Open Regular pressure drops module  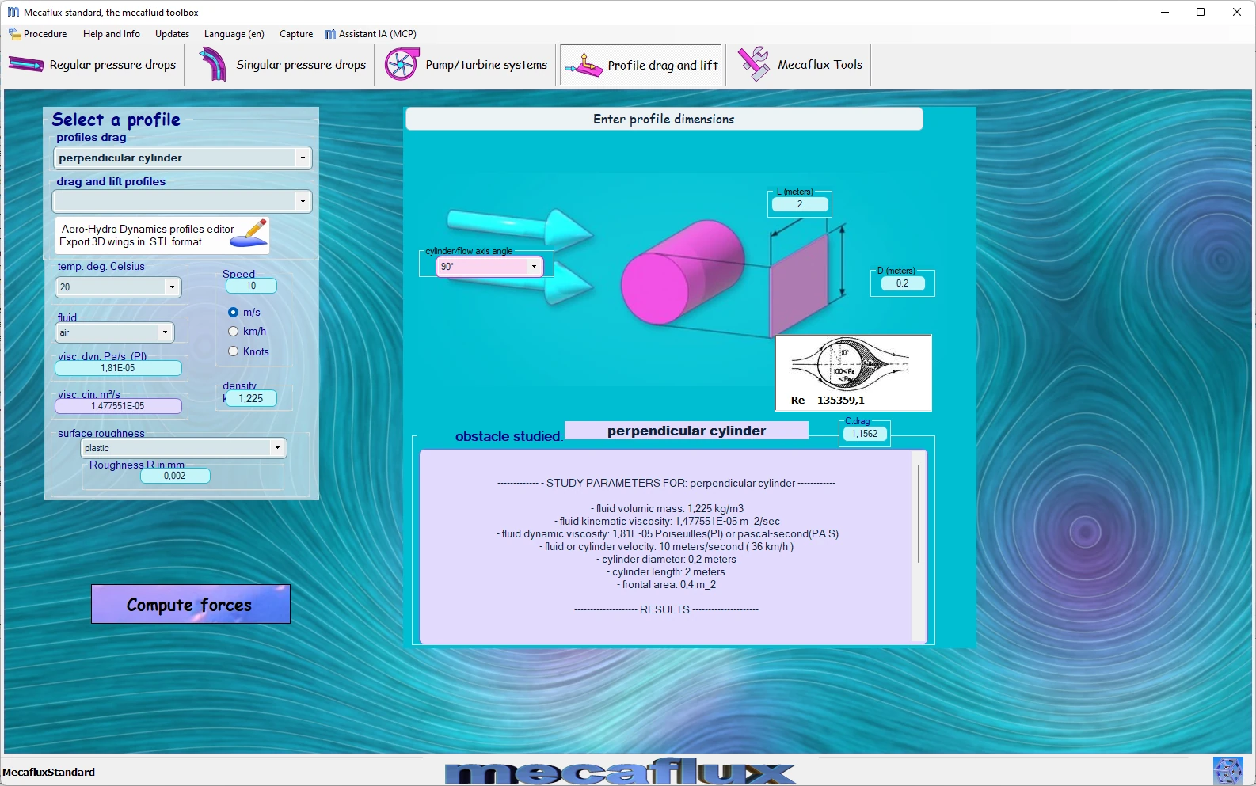pos(93,65)
